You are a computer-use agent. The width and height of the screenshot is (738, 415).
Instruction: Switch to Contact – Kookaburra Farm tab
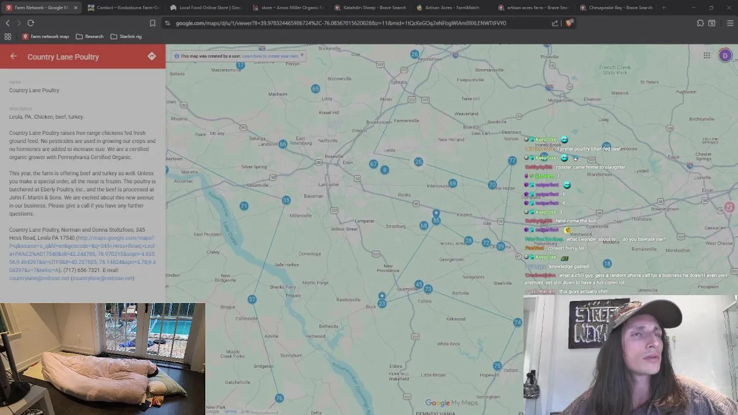(123, 7)
